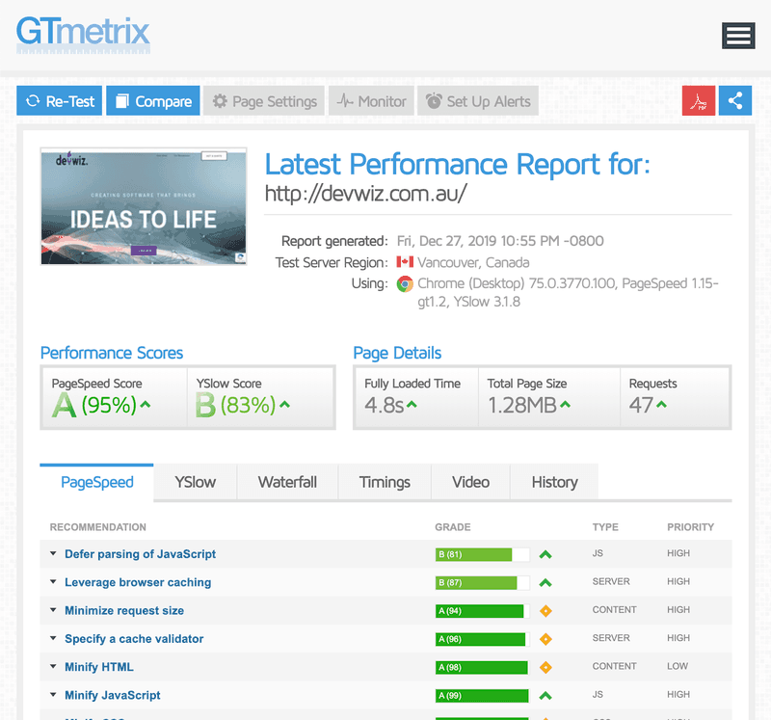The height and width of the screenshot is (720, 771).
Task: Click the YSlow Score B (83%)
Action: point(235,405)
